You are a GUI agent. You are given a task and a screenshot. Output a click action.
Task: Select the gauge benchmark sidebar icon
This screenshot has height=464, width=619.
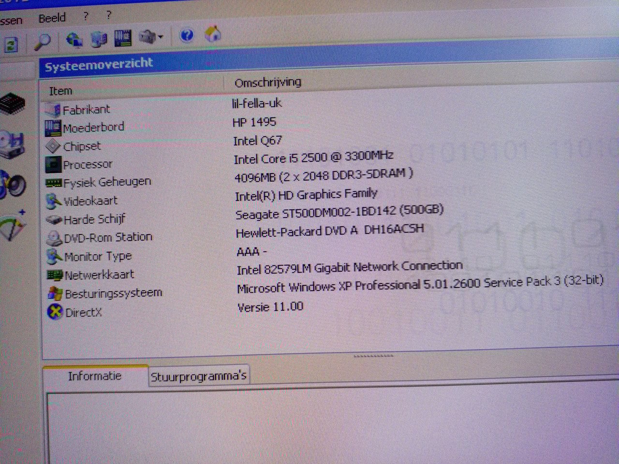[13, 226]
